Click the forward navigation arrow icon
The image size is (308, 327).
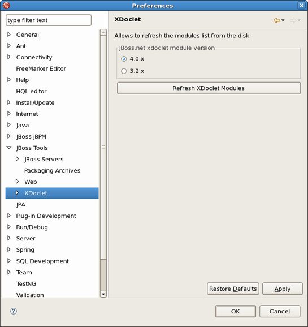point(293,20)
